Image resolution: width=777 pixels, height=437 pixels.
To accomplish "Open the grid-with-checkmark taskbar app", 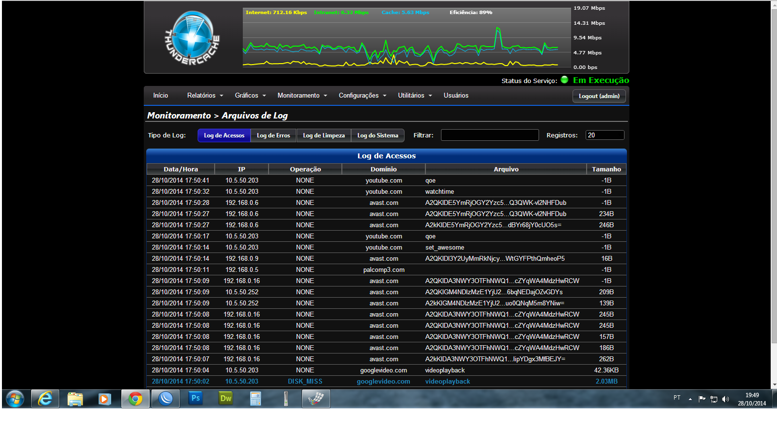I will [316, 399].
